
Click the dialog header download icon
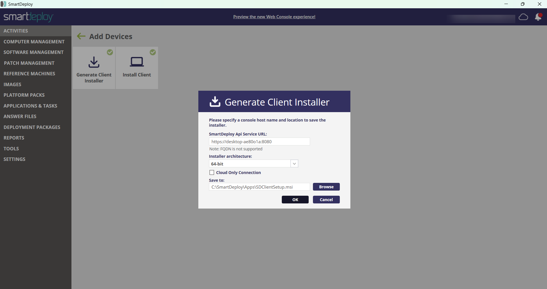[x=215, y=102]
